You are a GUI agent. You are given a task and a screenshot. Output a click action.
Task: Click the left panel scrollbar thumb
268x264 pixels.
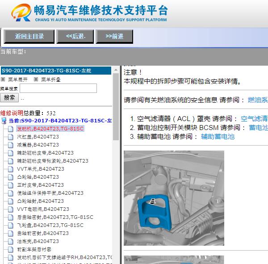click(x=116, y=107)
